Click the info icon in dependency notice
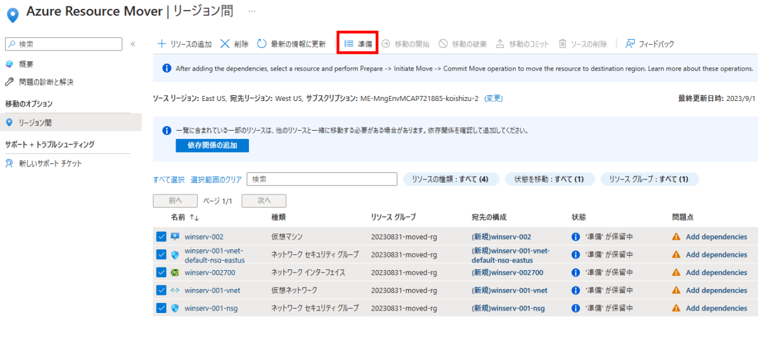 pos(167,131)
